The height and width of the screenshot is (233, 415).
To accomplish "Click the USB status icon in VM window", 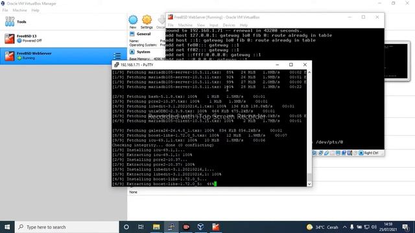I will [327, 153].
